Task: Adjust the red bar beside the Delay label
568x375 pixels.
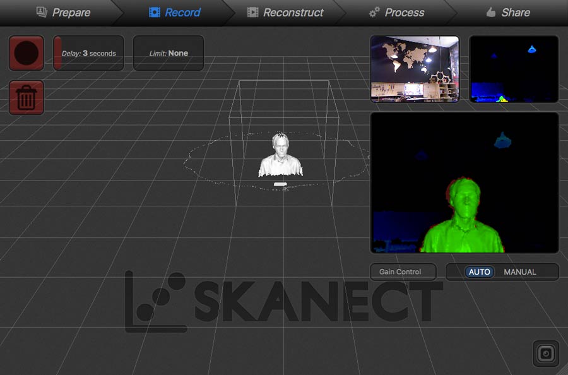Action: click(57, 53)
